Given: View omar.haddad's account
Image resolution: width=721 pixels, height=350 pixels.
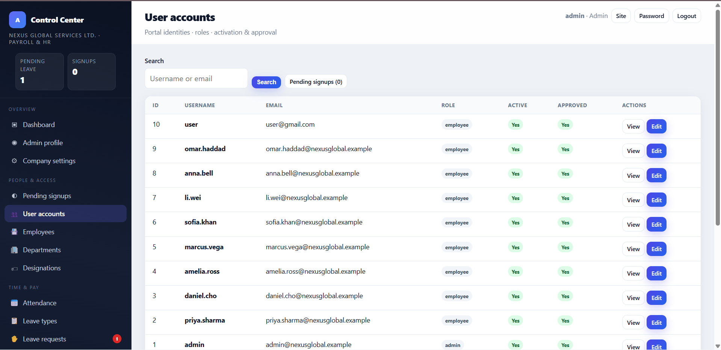Looking at the screenshot, I should (633, 151).
